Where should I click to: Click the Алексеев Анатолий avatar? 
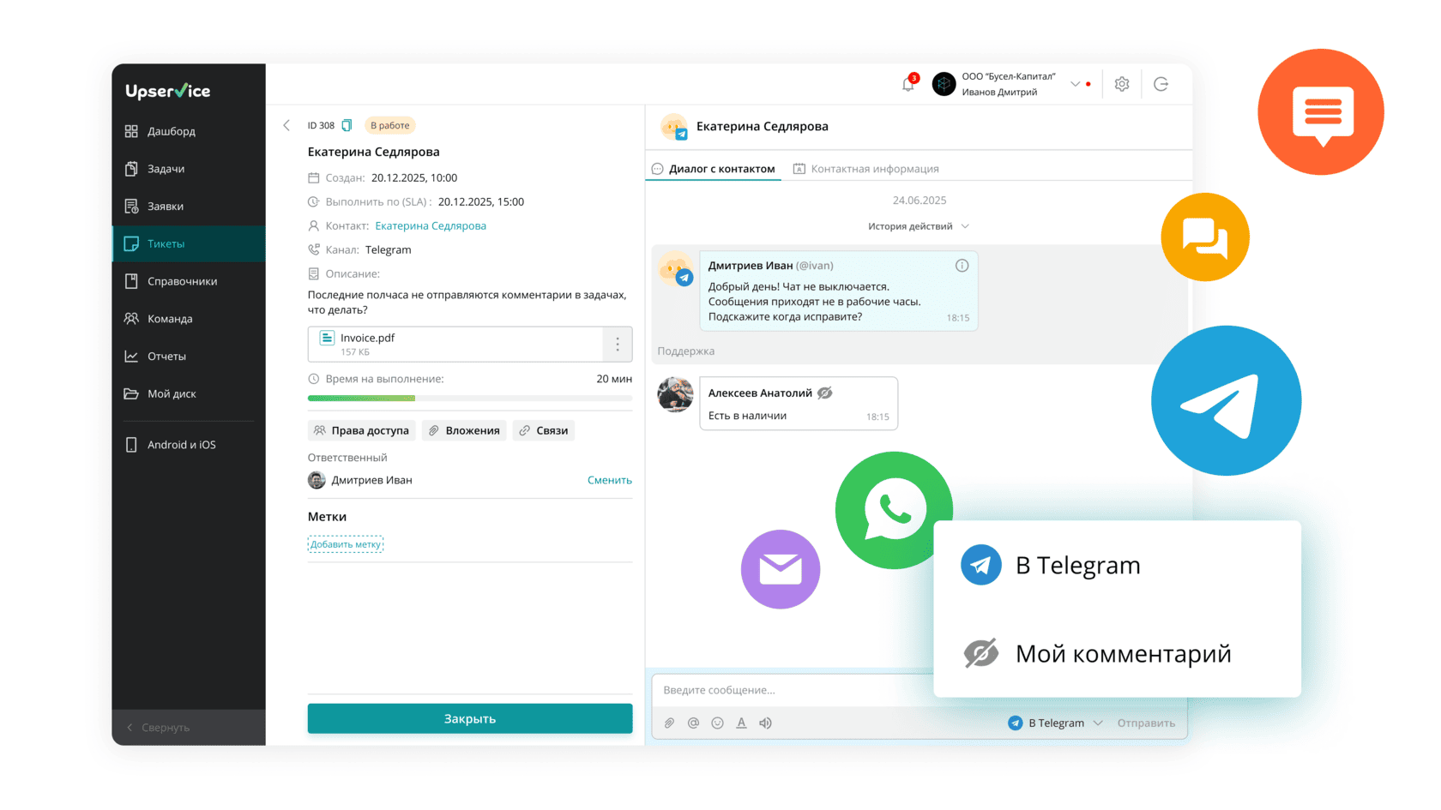675,395
